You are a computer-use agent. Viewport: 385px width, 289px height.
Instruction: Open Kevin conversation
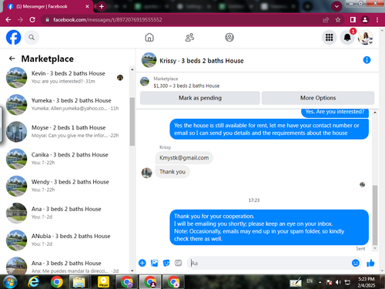(65, 77)
